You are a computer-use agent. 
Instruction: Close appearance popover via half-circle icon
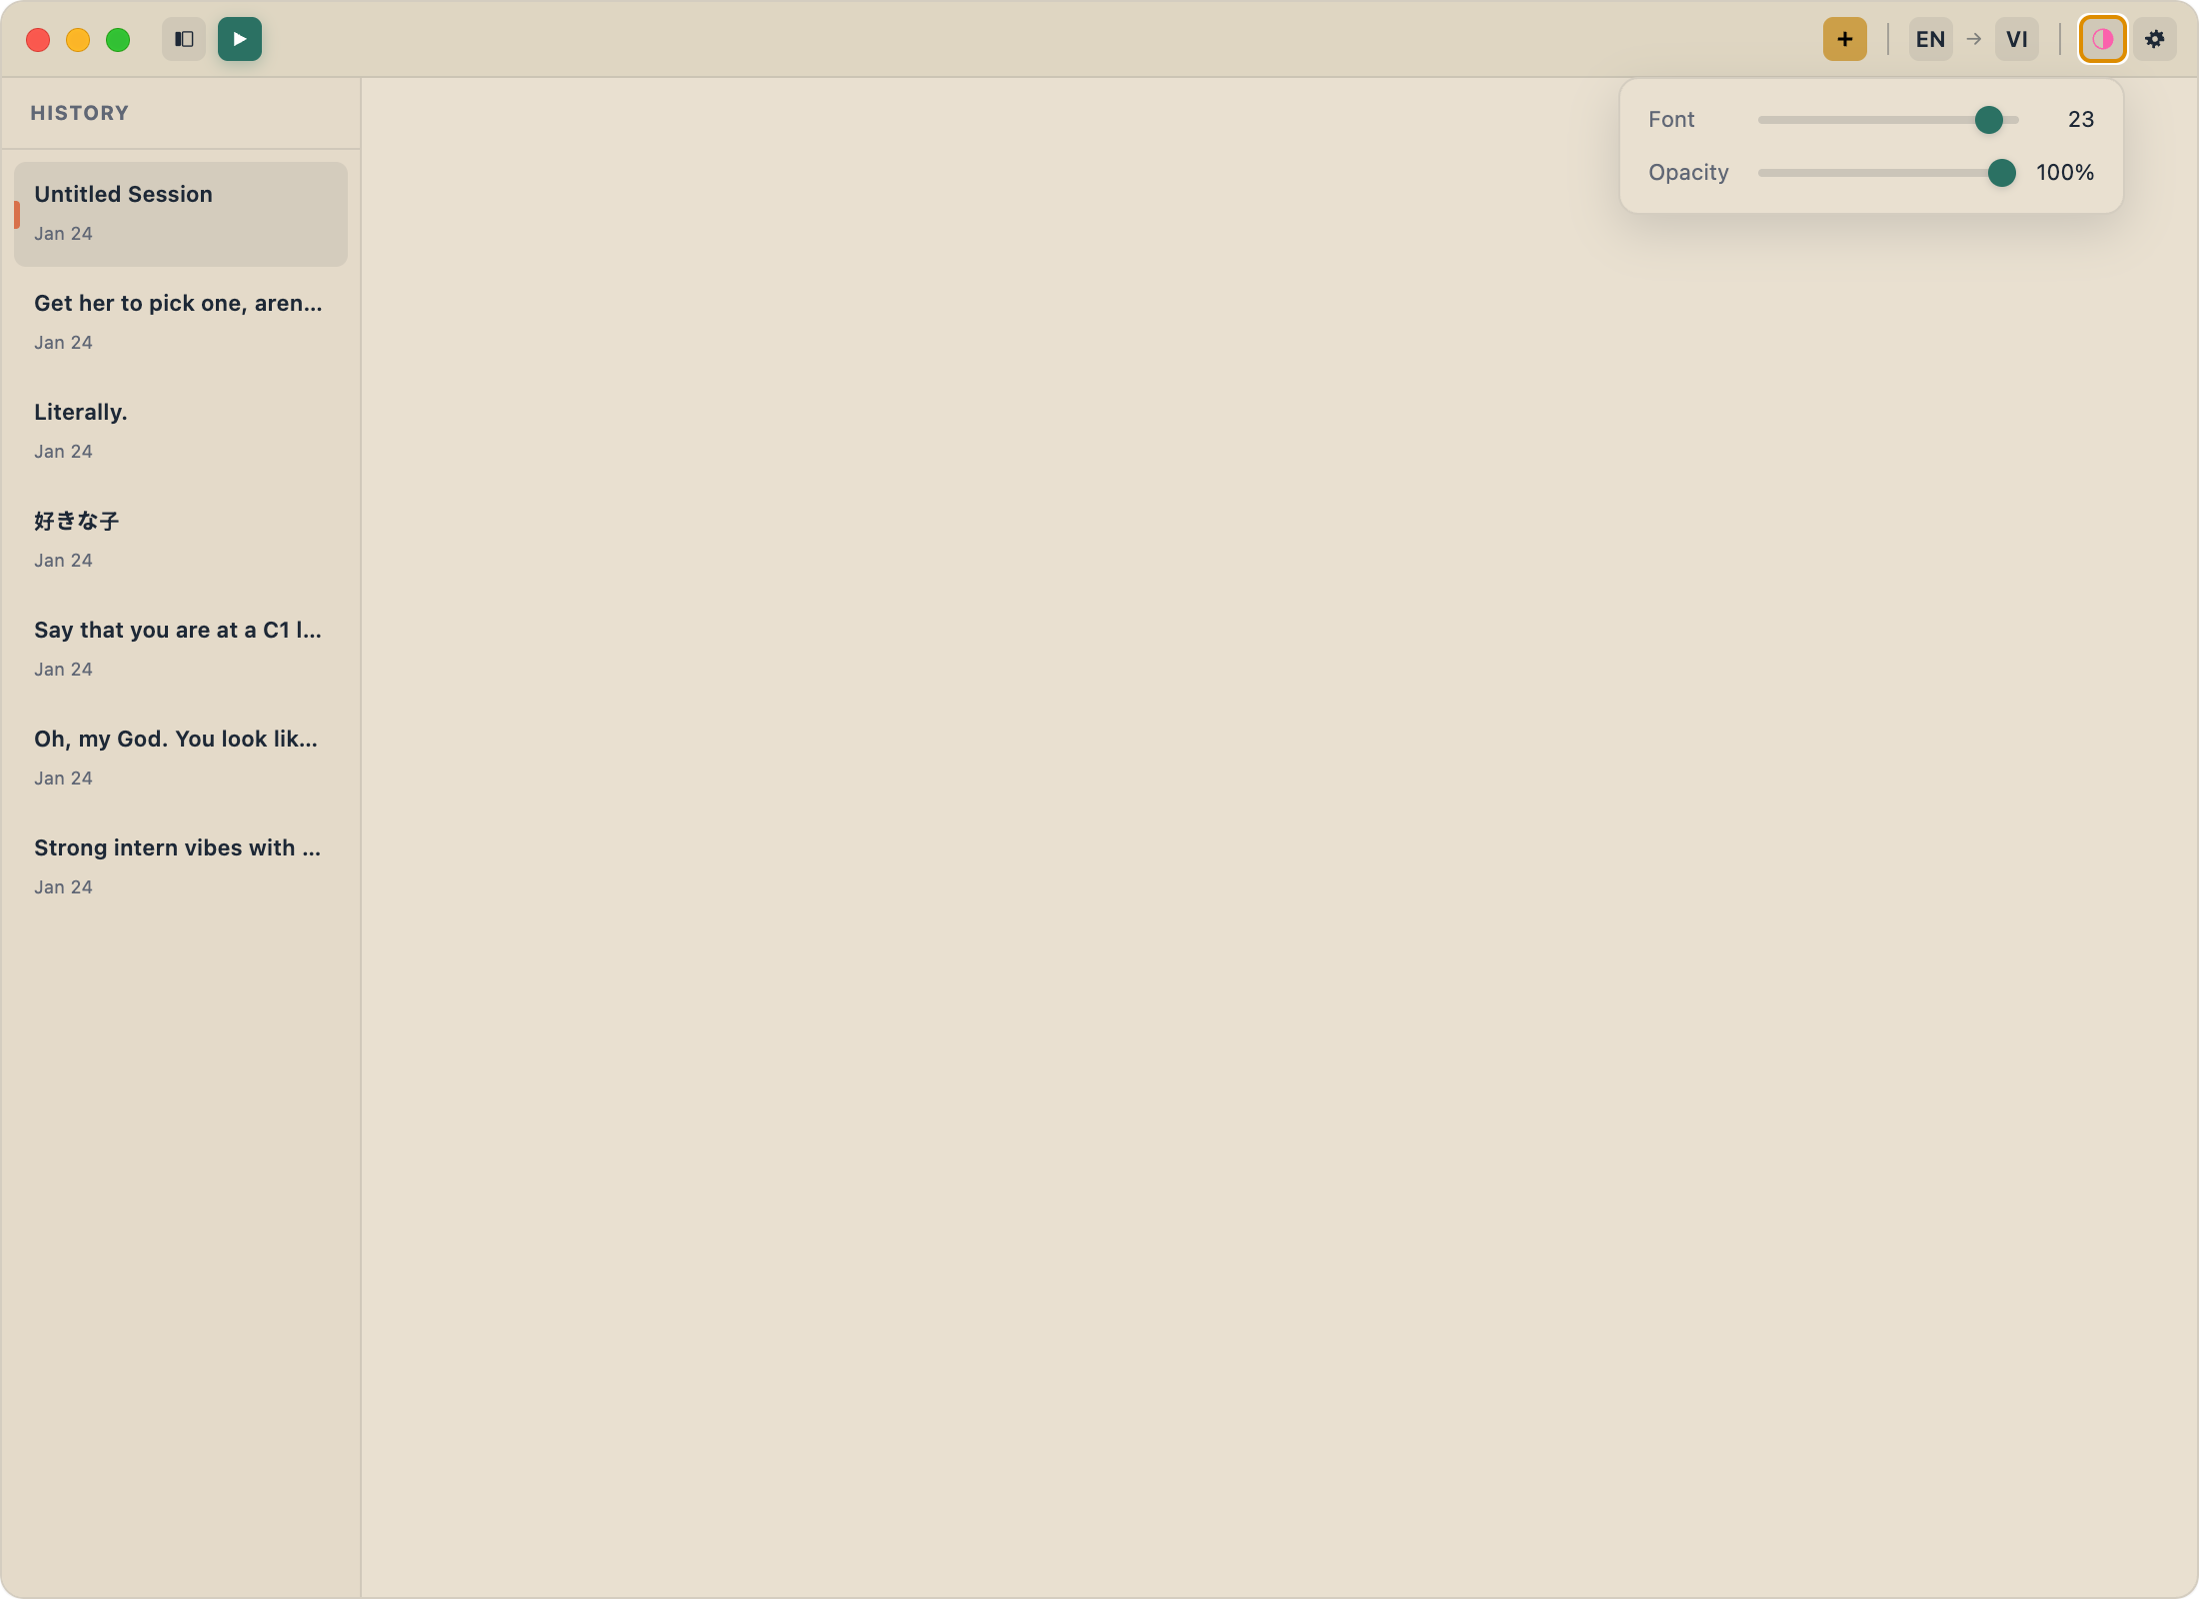pyautogui.click(x=2102, y=39)
